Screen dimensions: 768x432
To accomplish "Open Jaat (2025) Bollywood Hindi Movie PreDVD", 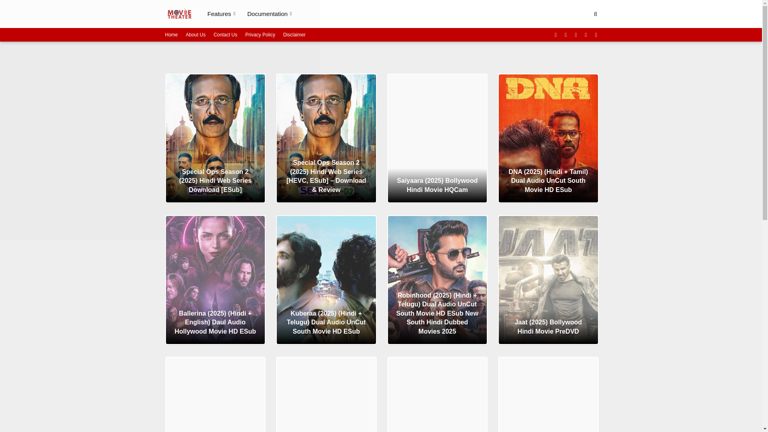I will tap(548, 280).
